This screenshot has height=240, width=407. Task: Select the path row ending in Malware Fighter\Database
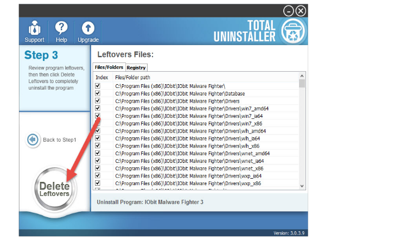(x=180, y=93)
